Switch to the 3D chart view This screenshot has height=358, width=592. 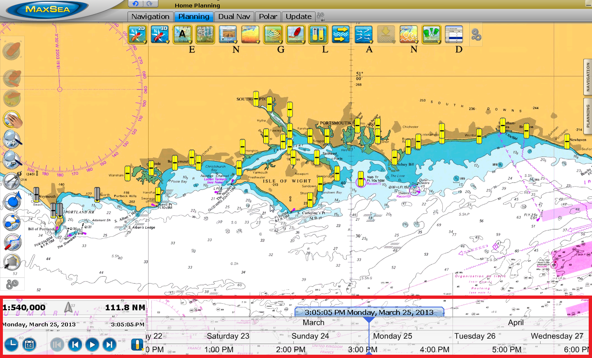160,34
